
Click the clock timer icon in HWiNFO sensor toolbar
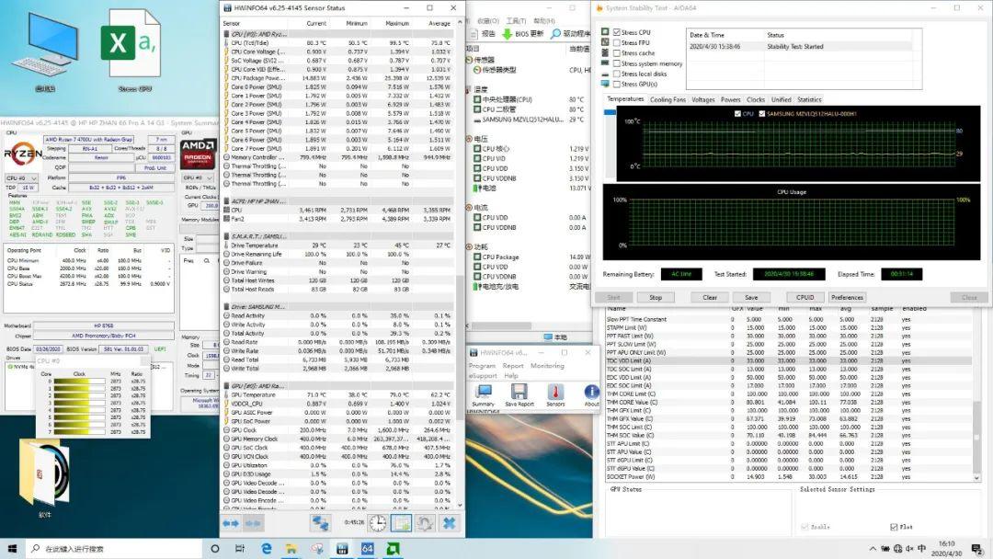[x=378, y=523]
